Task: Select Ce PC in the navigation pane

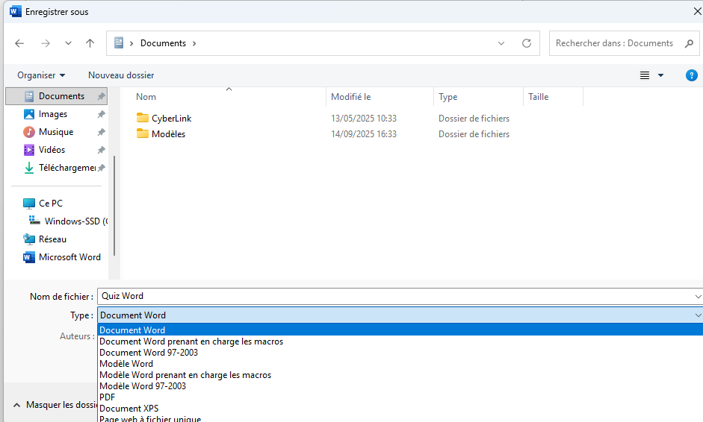Action: (x=50, y=204)
